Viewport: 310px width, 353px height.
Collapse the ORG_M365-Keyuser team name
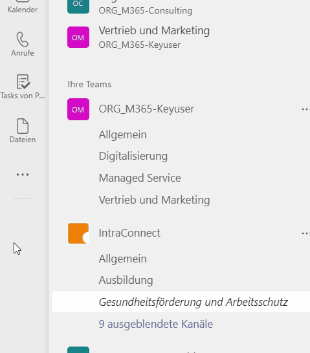pos(146,109)
